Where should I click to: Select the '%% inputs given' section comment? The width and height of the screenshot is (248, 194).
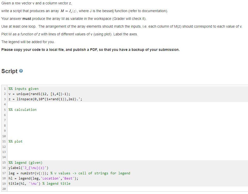click(x=23, y=88)
